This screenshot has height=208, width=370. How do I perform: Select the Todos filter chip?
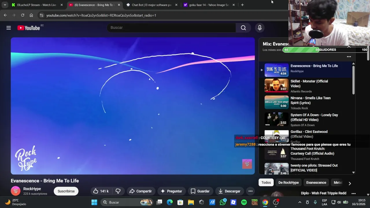[x=266, y=183]
